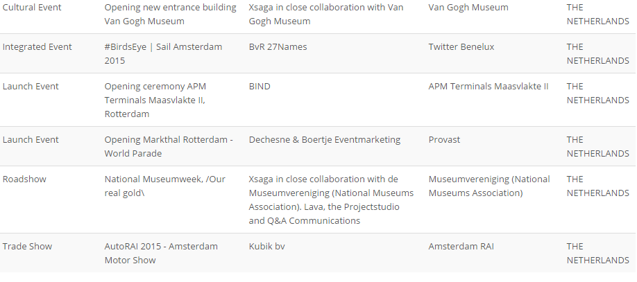The image size is (637, 282).
Task: Click the Opening ceremony APM Terminals project
Action: pos(155,100)
